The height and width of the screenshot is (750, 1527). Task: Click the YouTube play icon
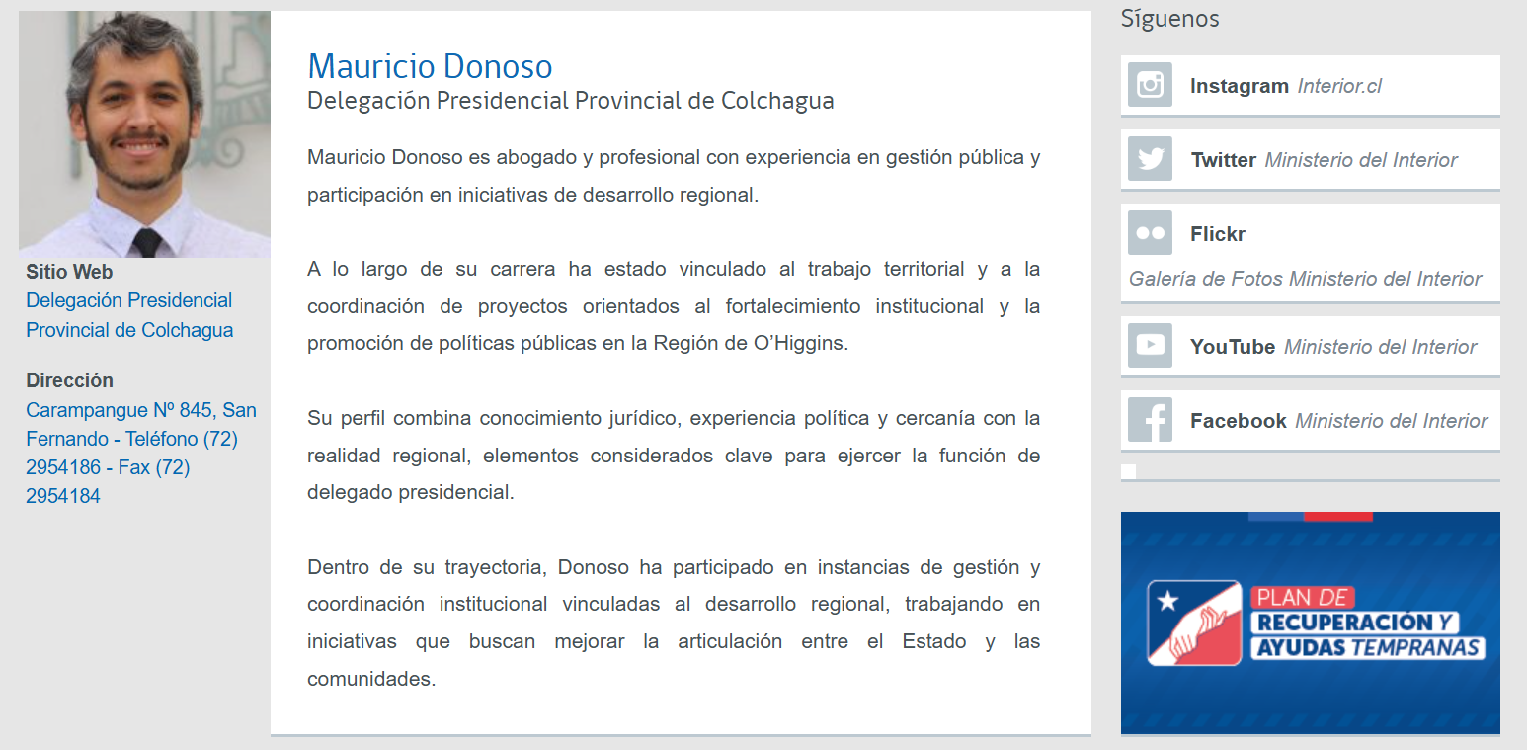[1150, 346]
